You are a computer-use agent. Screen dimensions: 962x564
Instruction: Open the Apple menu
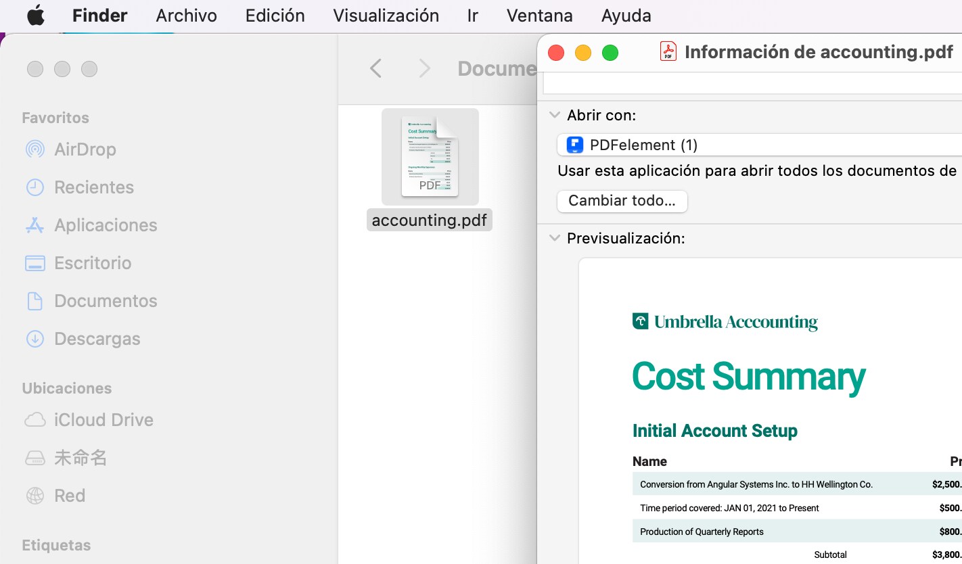coord(36,16)
